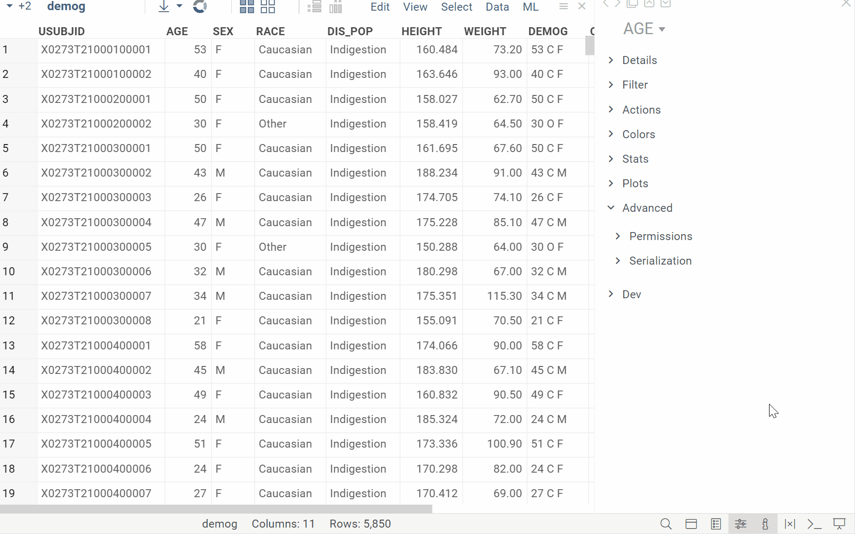855x534 pixels.
Task: Click the filled four-square grid layout icon
Action: (247, 6)
